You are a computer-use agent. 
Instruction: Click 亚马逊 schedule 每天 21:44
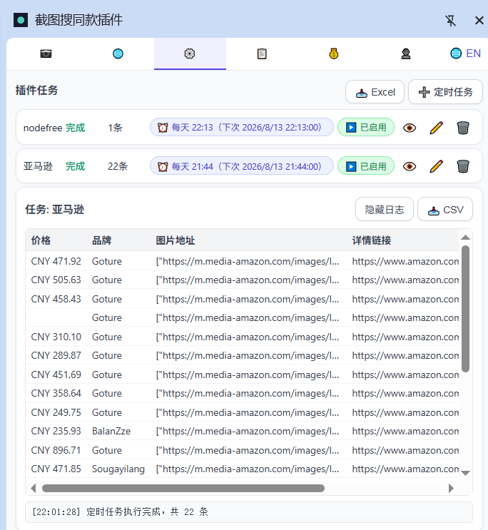coord(242,166)
